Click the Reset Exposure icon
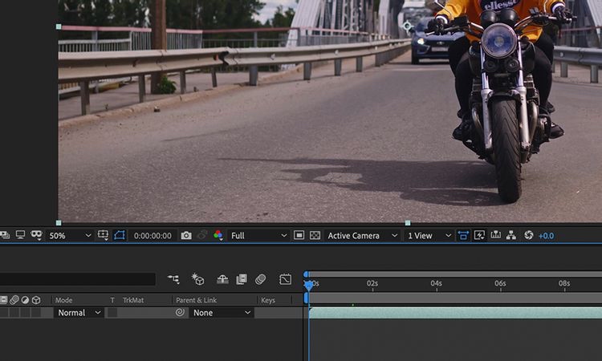This screenshot has width=602, height=361. [528, 235]
